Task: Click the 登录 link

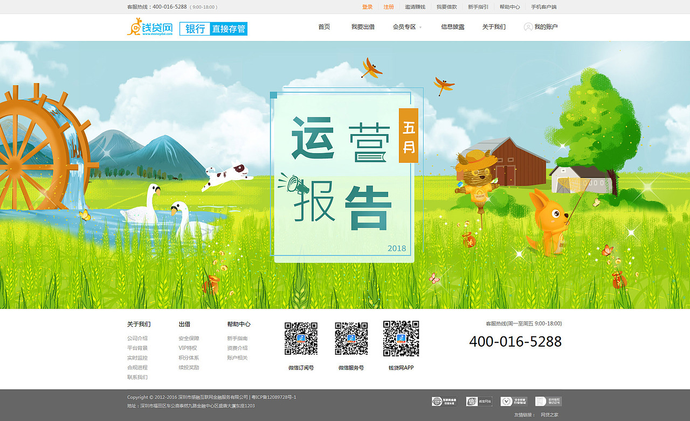Action: 367,7
